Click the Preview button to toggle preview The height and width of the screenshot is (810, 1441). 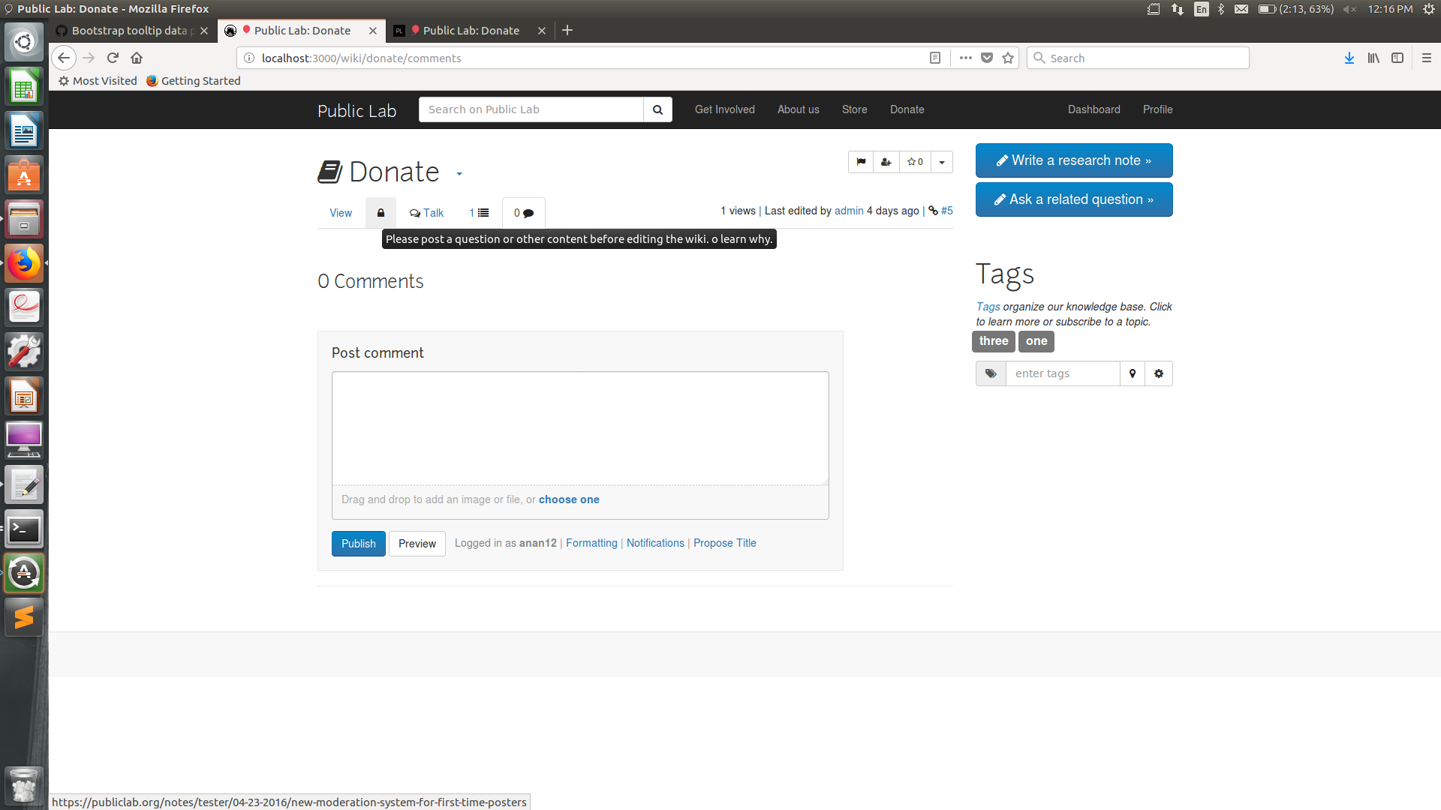point(417,544)
